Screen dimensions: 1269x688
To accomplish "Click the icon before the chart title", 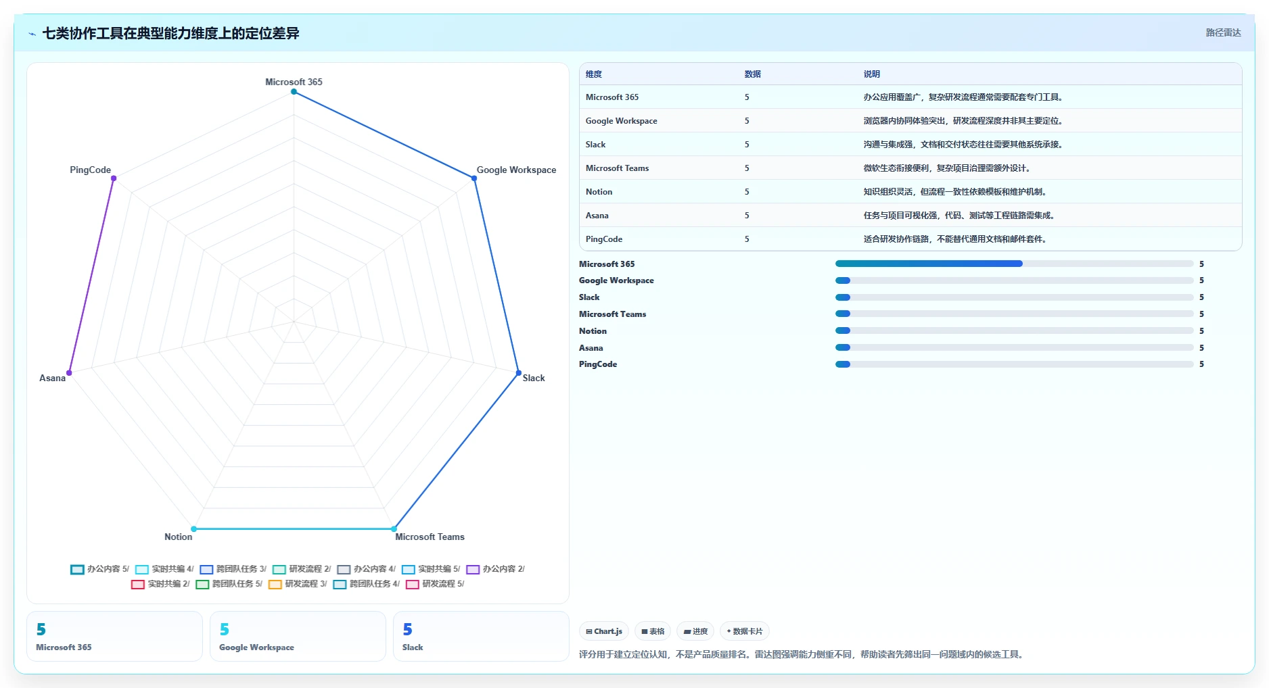I will tap(32, 34).
